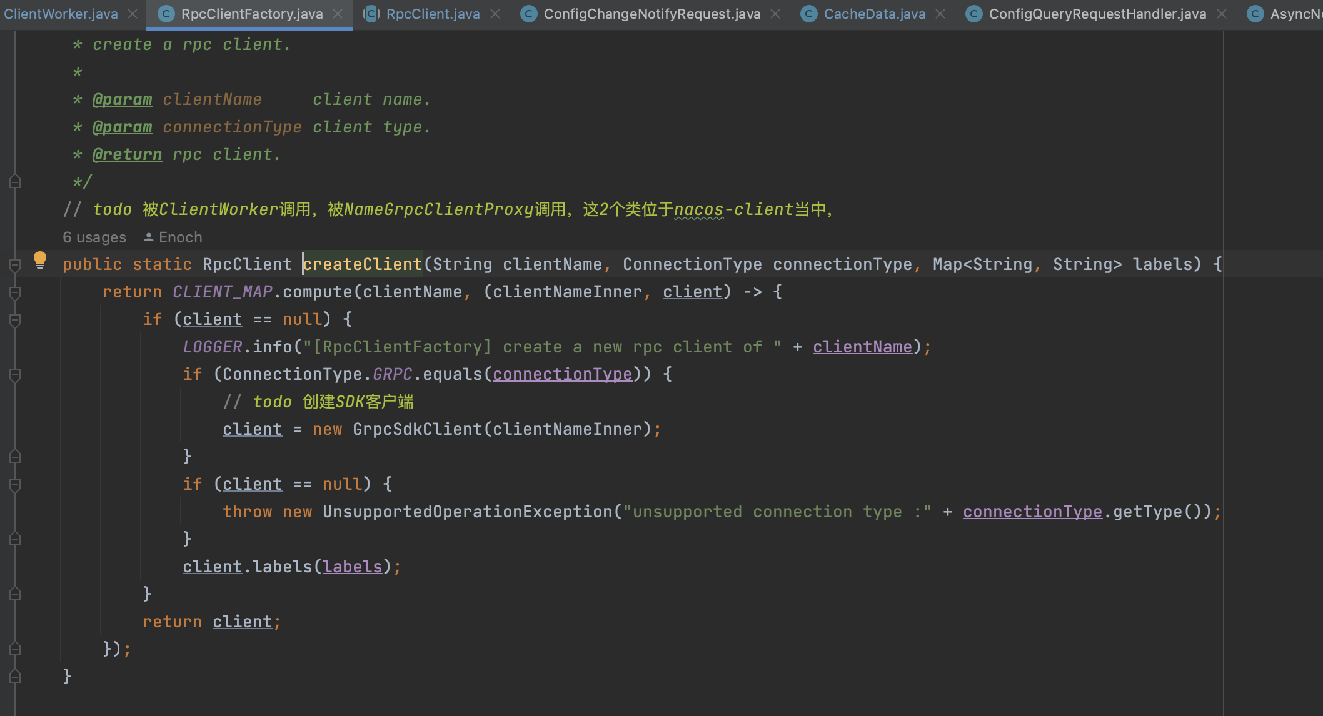Click the GRPC constant
Image resolution: width=1323 pixels, height=716 pixels.
pos(393,374)
